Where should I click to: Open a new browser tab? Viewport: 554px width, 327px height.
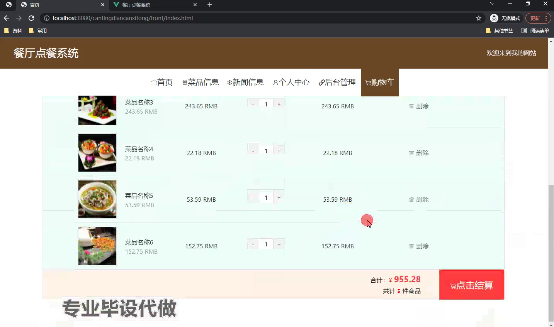point(210,5)
